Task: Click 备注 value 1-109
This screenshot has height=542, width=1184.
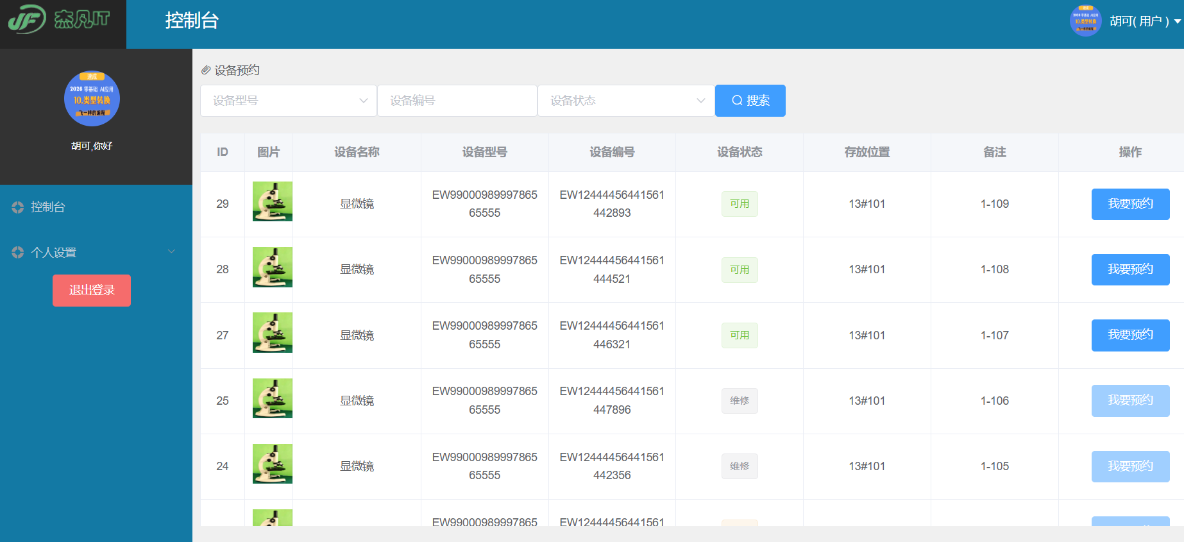Action: (x=995, y=204)
